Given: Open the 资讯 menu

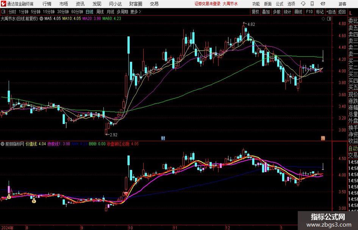Looking at the screenshot, I should point(80,4).
